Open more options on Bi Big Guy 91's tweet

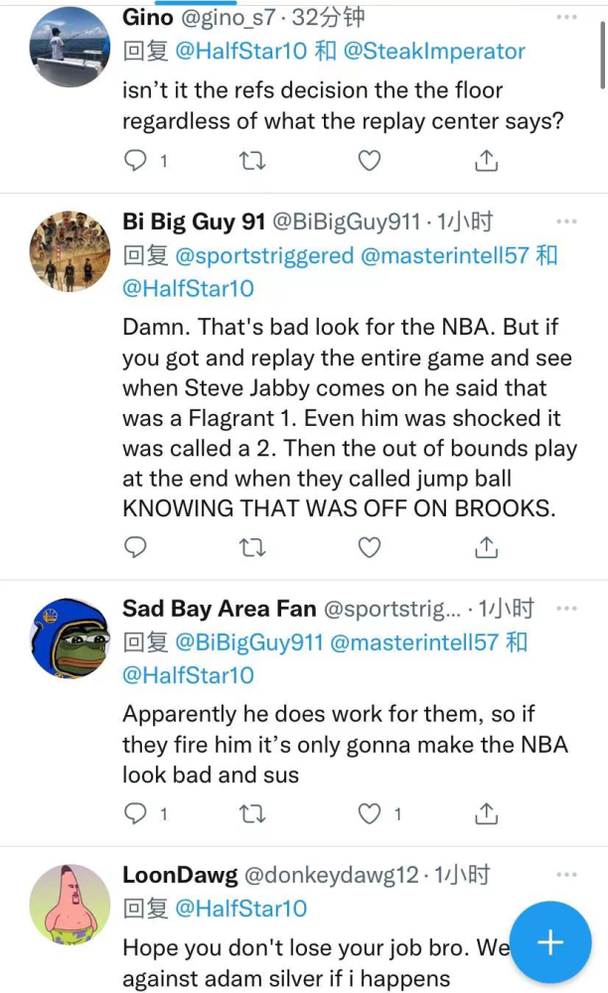(566, 221)
